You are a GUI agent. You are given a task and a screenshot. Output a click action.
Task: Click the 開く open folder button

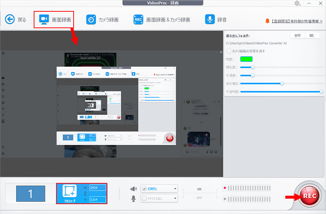pos(312,35)
